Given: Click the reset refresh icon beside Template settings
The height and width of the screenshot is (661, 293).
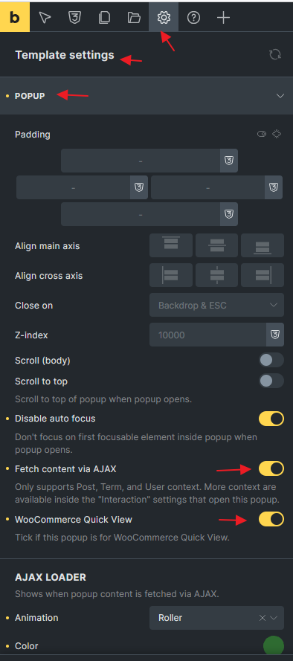Looking at the screenshot, I should pos(275,54).
